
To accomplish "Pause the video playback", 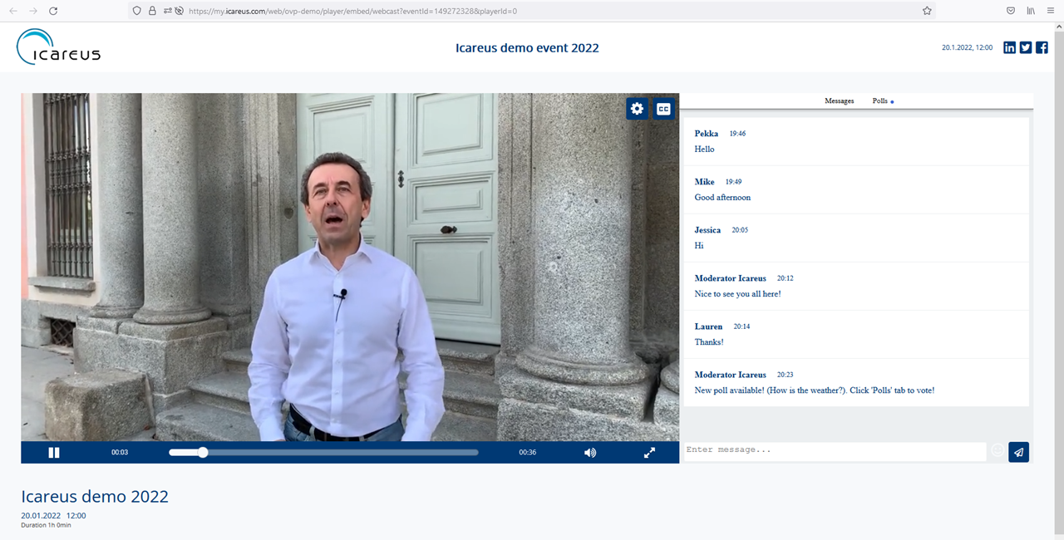I will [54, 453].
